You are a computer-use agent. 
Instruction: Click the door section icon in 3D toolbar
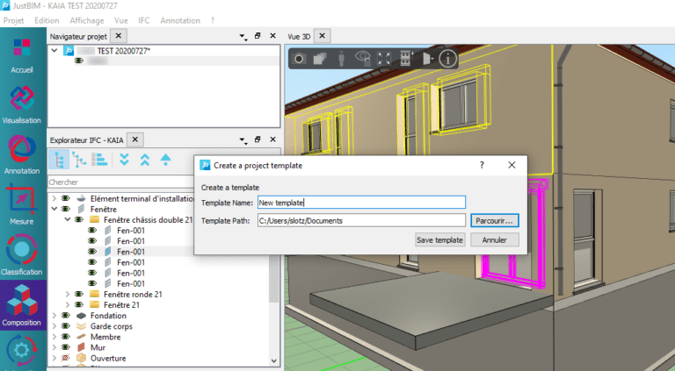426,59
